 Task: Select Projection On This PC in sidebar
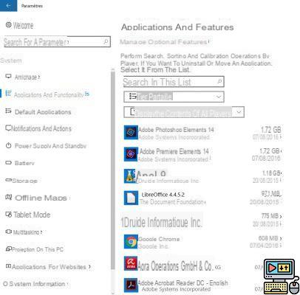(38, 249)
